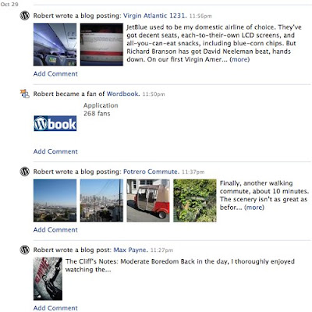This screenshot has height=312, width=312.
Task: Click the fan icon beside Wordbook story
Action: click(x=25, y=94)
